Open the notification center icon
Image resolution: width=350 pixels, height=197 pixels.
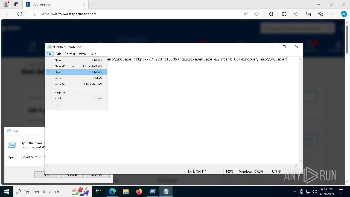pos(341,192)
